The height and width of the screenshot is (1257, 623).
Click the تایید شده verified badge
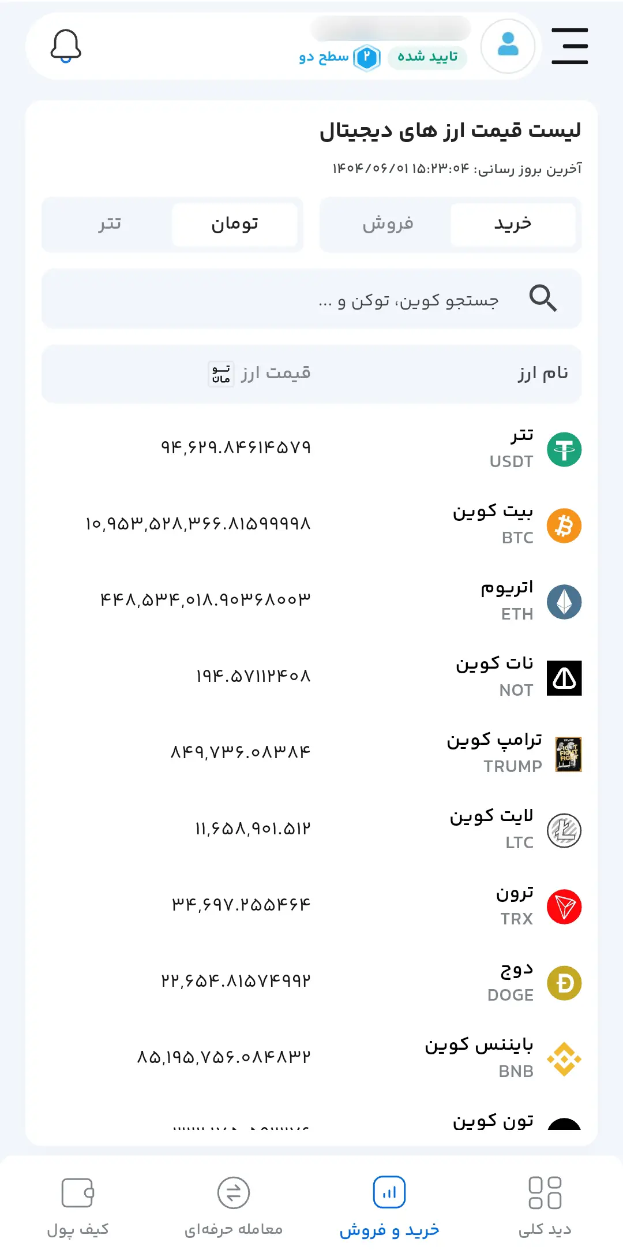click(x=427, y=57)
